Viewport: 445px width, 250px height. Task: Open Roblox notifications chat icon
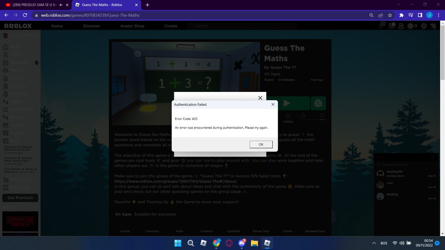pyautogui.click(x=391, y=26)
